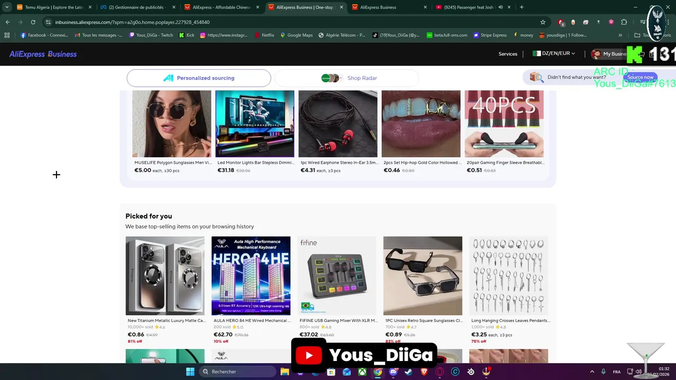Open 1pc Wired Earphone product image
The image size is (676, 380).
[338, 123]
